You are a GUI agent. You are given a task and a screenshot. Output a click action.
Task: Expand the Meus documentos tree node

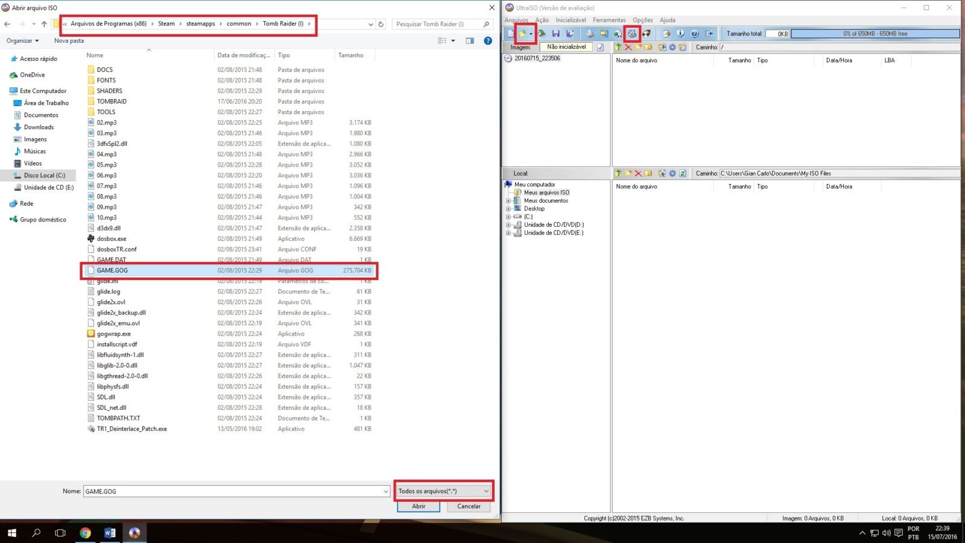(508, 201)
